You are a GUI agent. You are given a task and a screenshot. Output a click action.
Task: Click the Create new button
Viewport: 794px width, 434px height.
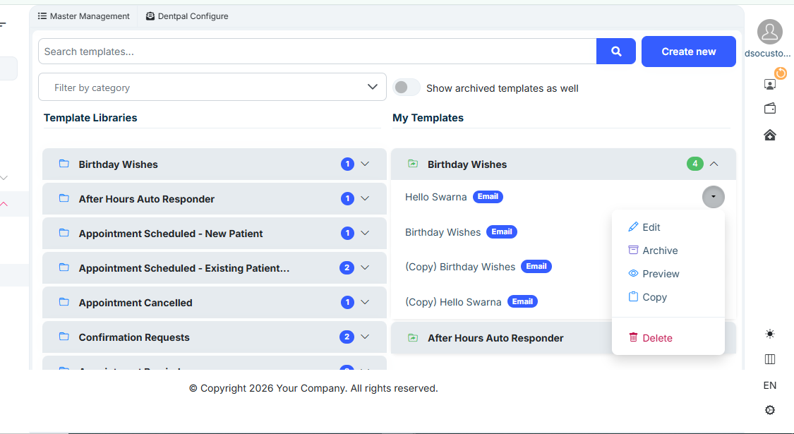point(688,52)
